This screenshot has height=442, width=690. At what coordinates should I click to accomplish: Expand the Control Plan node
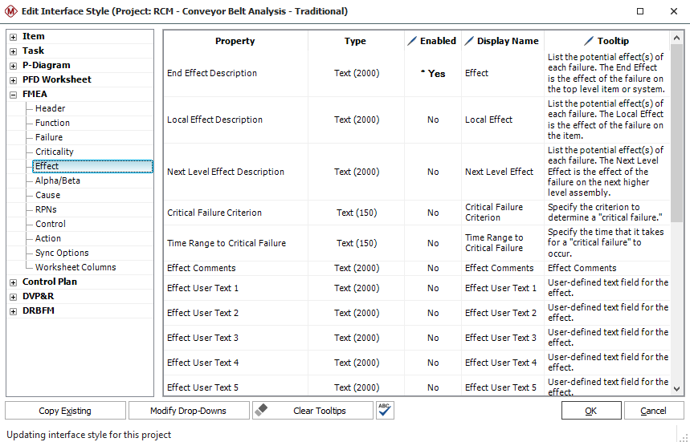[x=13, y=282]
